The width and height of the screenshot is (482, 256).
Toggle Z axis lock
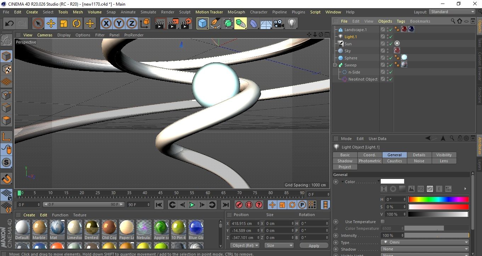coord(132,24)
